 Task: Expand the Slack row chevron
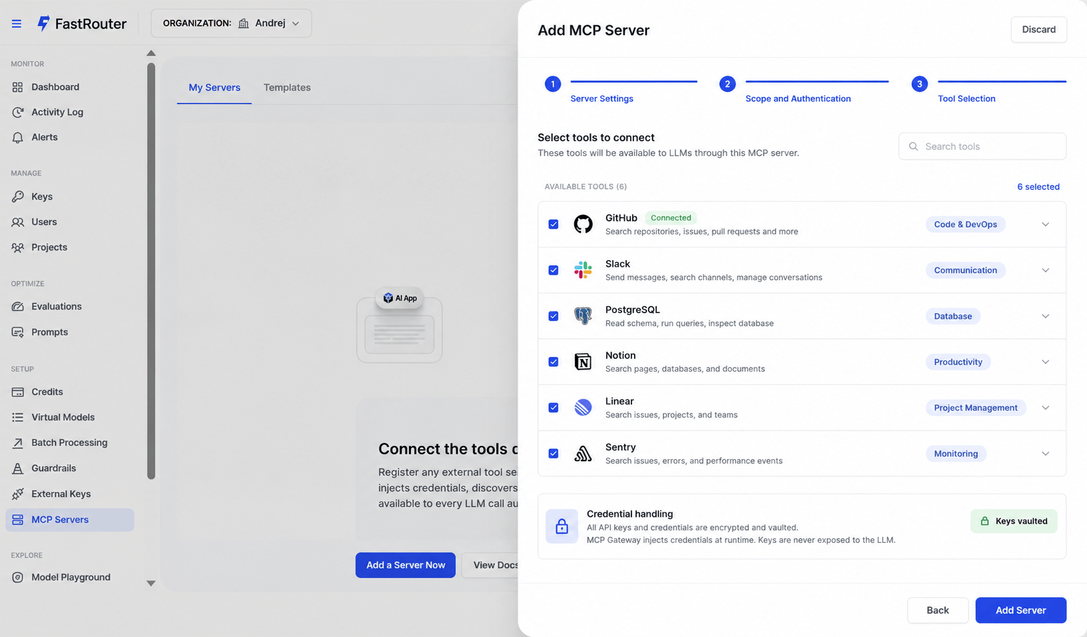(1045, 270)
